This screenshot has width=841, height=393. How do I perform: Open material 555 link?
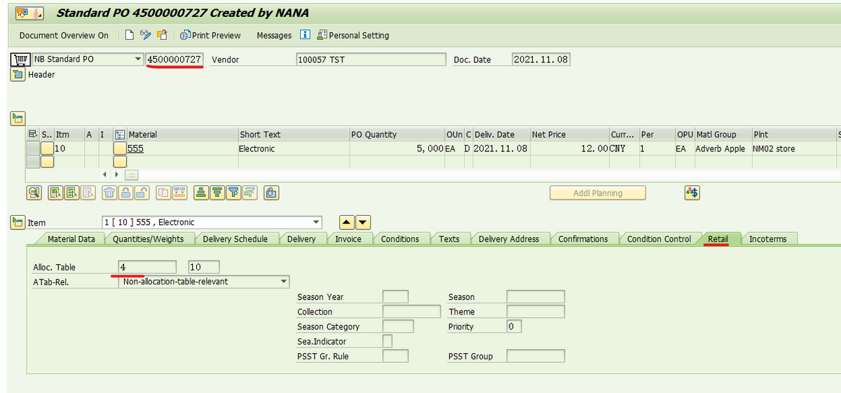point(135,149)
